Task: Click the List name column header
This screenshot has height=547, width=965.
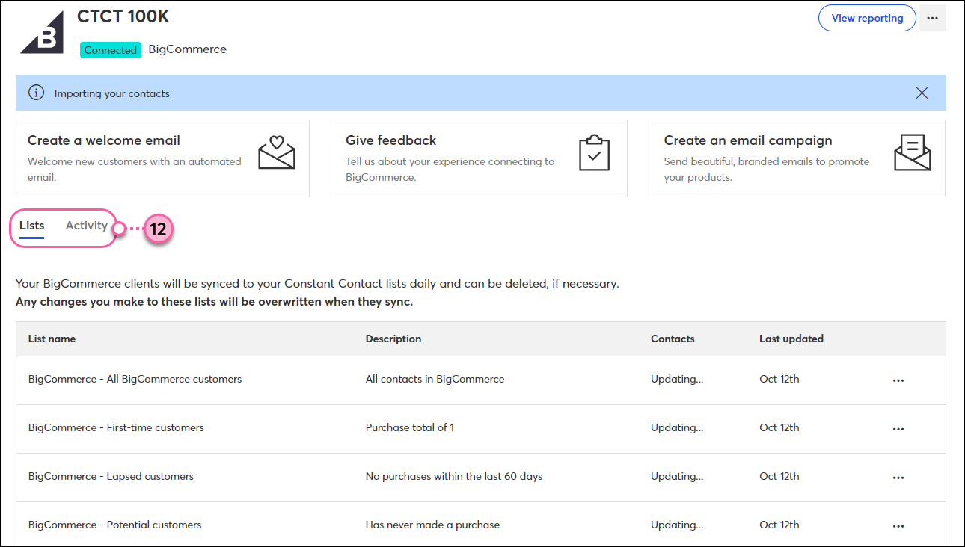Action: coord(52,339)
